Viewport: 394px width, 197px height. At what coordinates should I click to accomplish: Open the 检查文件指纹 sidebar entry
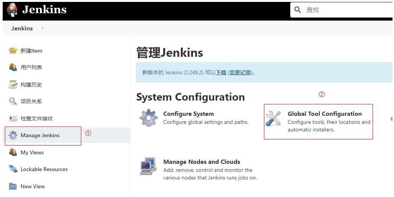click(37, 119)
